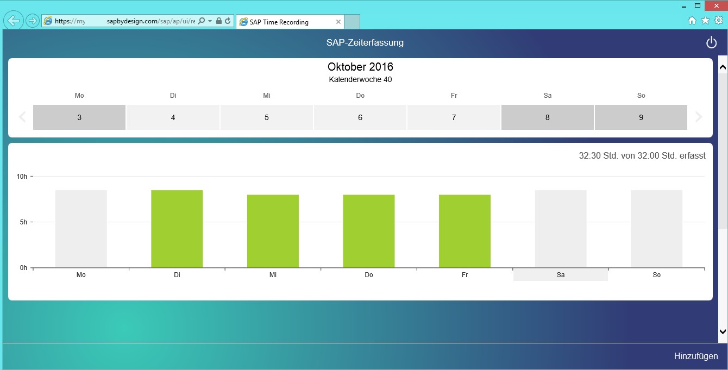Refresh page using address bar icon
Image resolution: width=728 pixels, height=370 pixels.
[228, 21]
